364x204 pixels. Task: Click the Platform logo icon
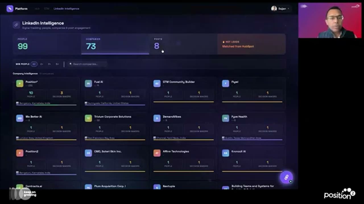10,9
